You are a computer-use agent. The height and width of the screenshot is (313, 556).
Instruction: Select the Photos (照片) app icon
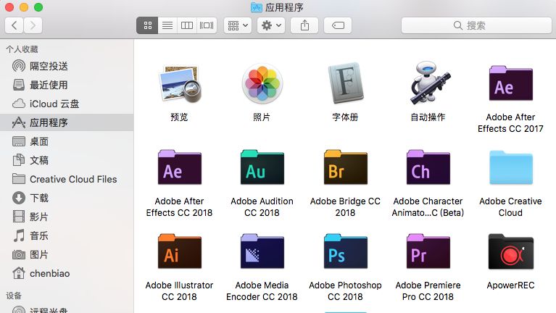[x=262, y=83]
